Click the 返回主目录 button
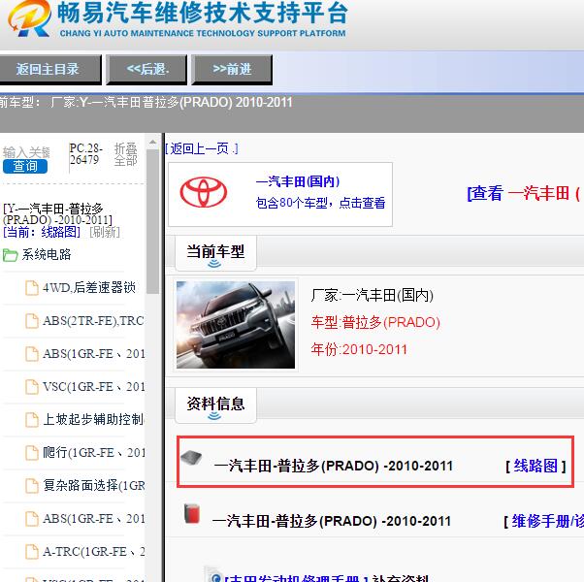The height and width of the screenshot is (582, 584). click(49, 69)
